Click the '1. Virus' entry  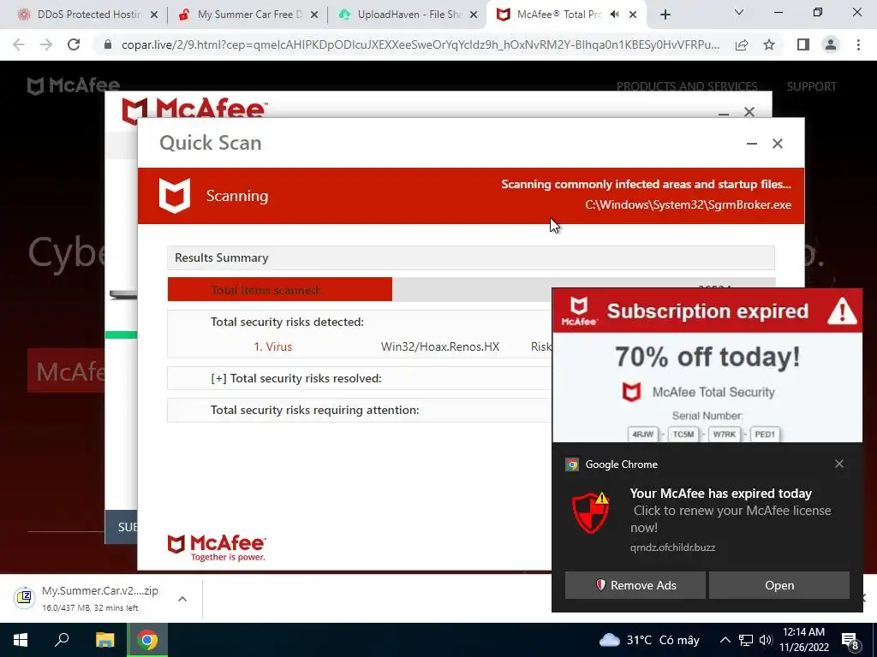point(273,347)
